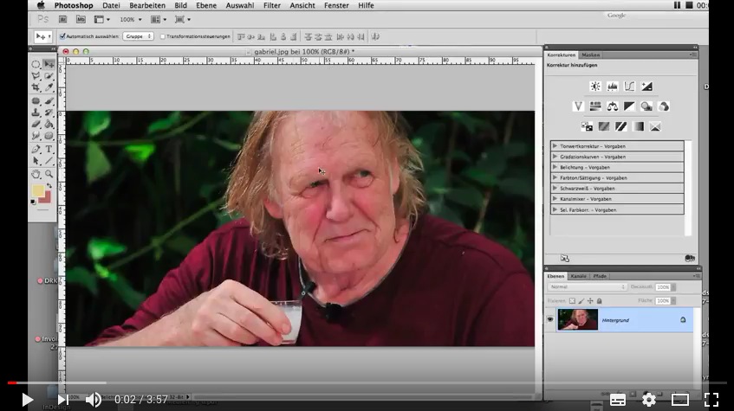Toggle lock position in Fixieren row
The height and width of the screenshot is (411, 734).
(590, 301)
